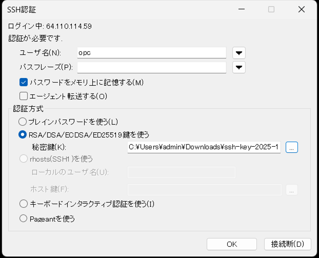Focus the パスフレーズ text box
This screenshot has width=319, height=258.
tap(152, 67)
